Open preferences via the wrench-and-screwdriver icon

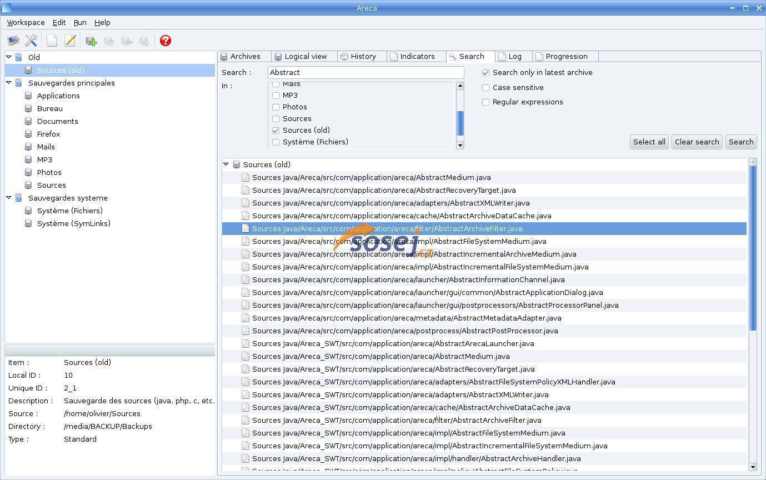[x=31, y=41]
